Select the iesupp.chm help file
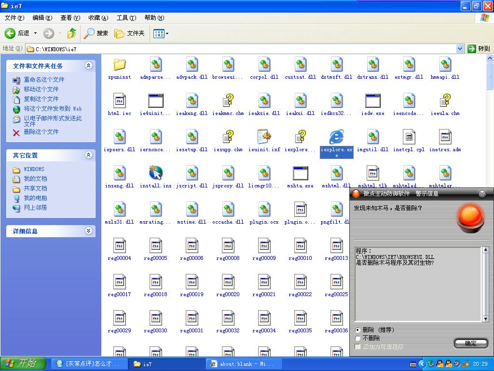 coord(228,137)
